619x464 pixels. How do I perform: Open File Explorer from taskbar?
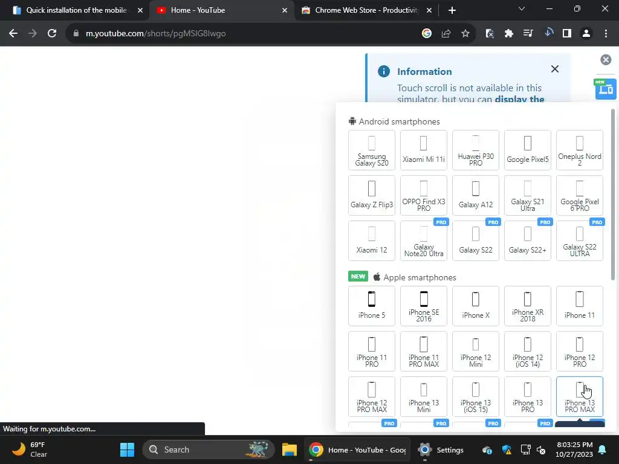pos(290,449)
